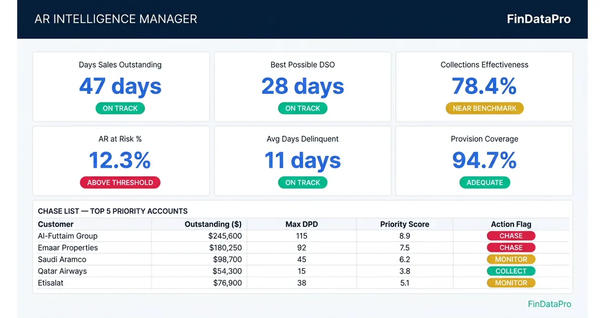
Task: Click the $245,600 outstanding amount
Action: coord(225,236)
